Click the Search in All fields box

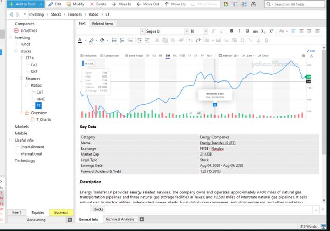click(x=294, y=4)
